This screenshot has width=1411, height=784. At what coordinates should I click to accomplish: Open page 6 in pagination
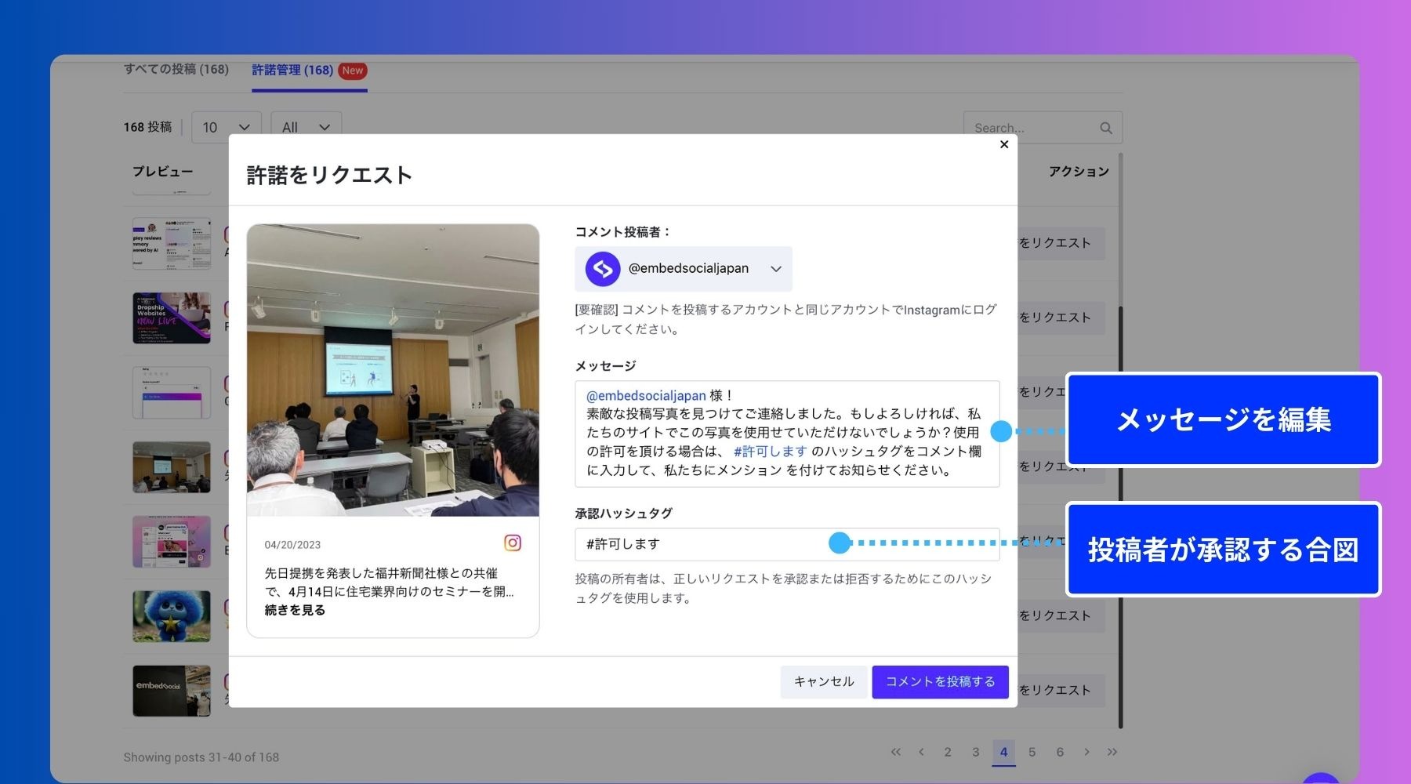coord(1060,752)
